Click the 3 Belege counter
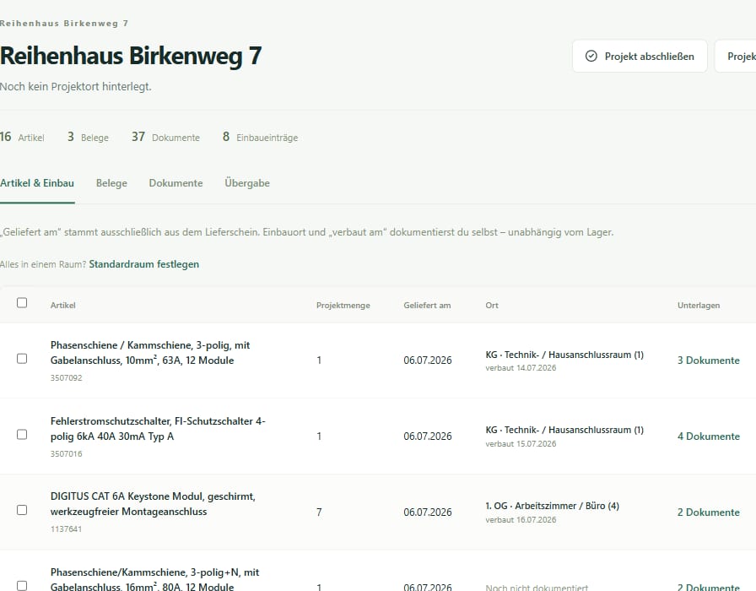The height and width of the screenshot is (591, 756). point(88,137)
